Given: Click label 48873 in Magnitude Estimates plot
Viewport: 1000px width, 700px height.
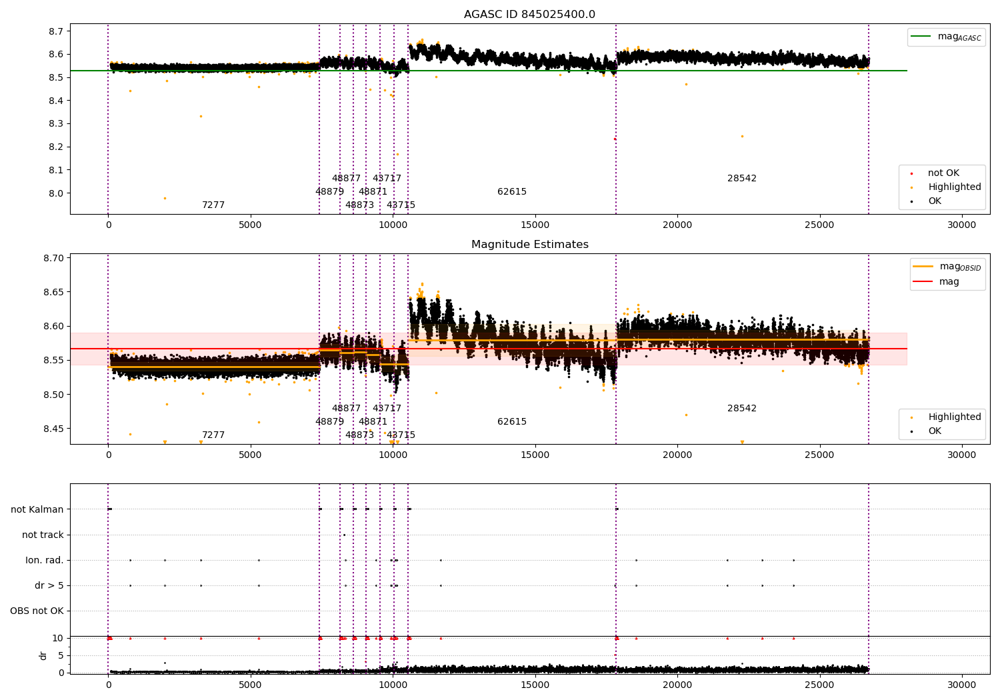Looking at the screenshot, I should tap(360, 435).
